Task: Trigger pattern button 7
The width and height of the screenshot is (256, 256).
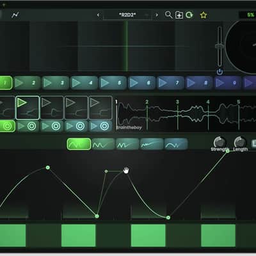Action: pos(170,83)
